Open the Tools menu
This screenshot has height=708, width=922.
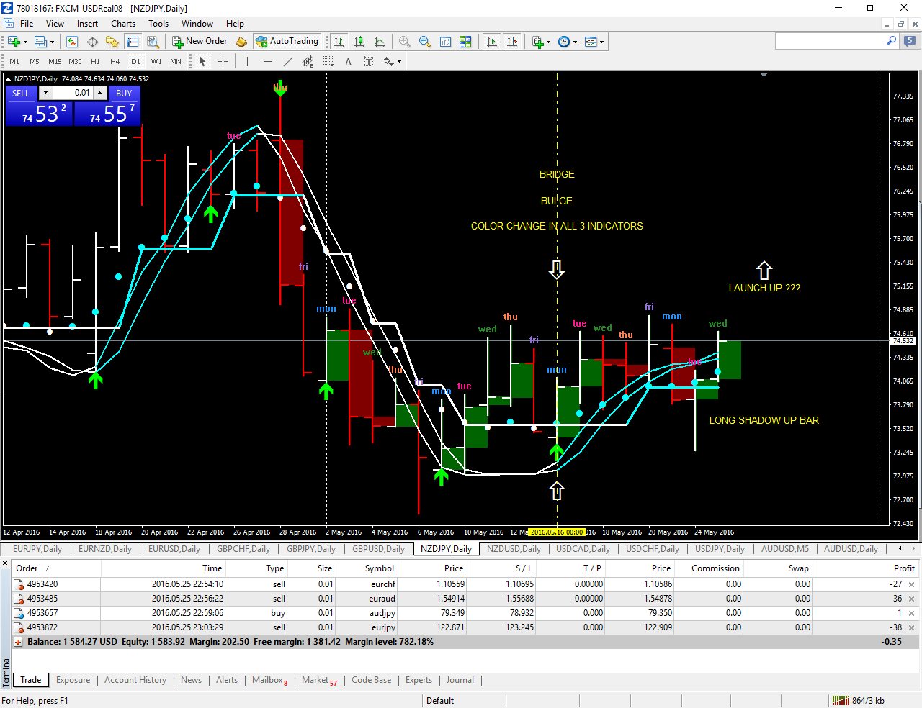(x=158, y=24)
